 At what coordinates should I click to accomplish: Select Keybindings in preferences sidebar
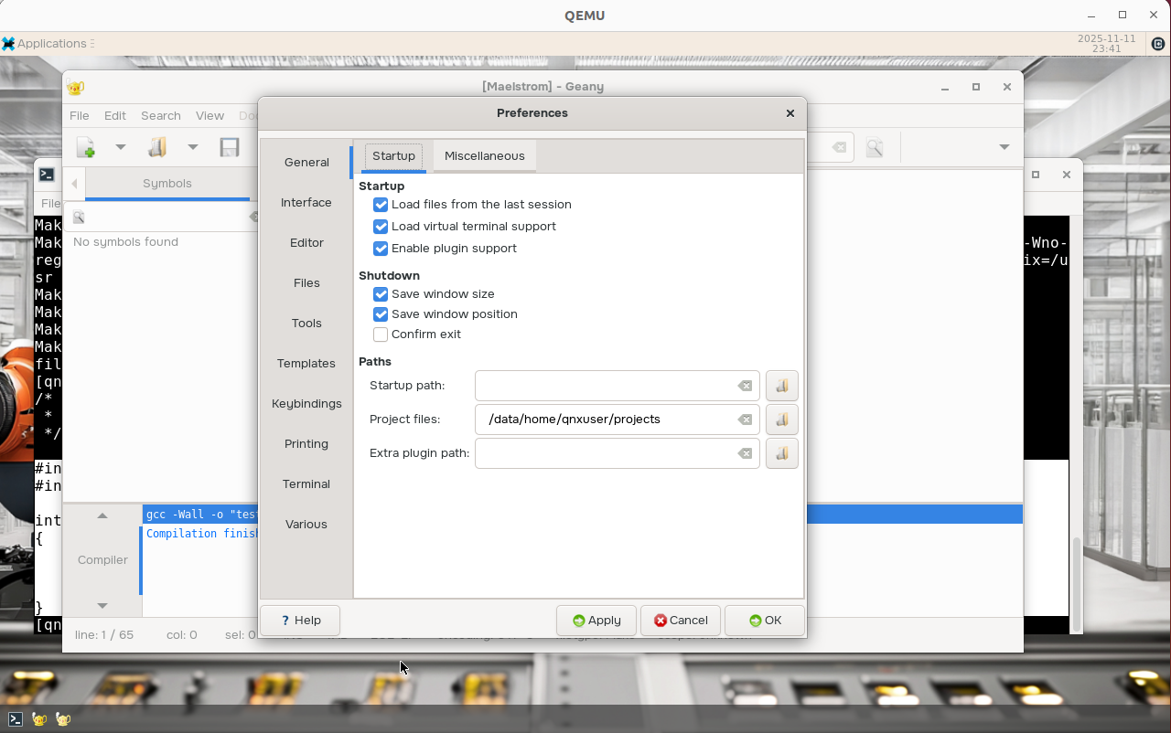point(306,404)
